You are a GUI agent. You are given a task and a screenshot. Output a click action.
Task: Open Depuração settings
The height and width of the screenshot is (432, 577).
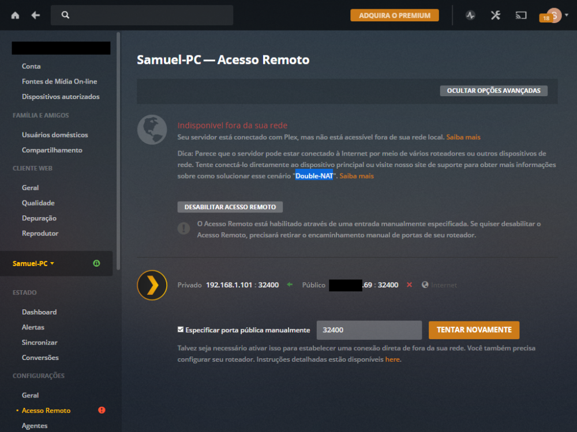(39, 218)
